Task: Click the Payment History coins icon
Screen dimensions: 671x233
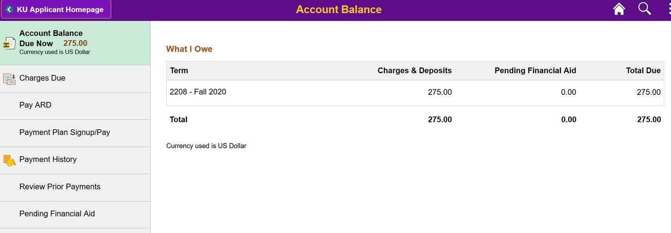Action: [x=9, y=160]
